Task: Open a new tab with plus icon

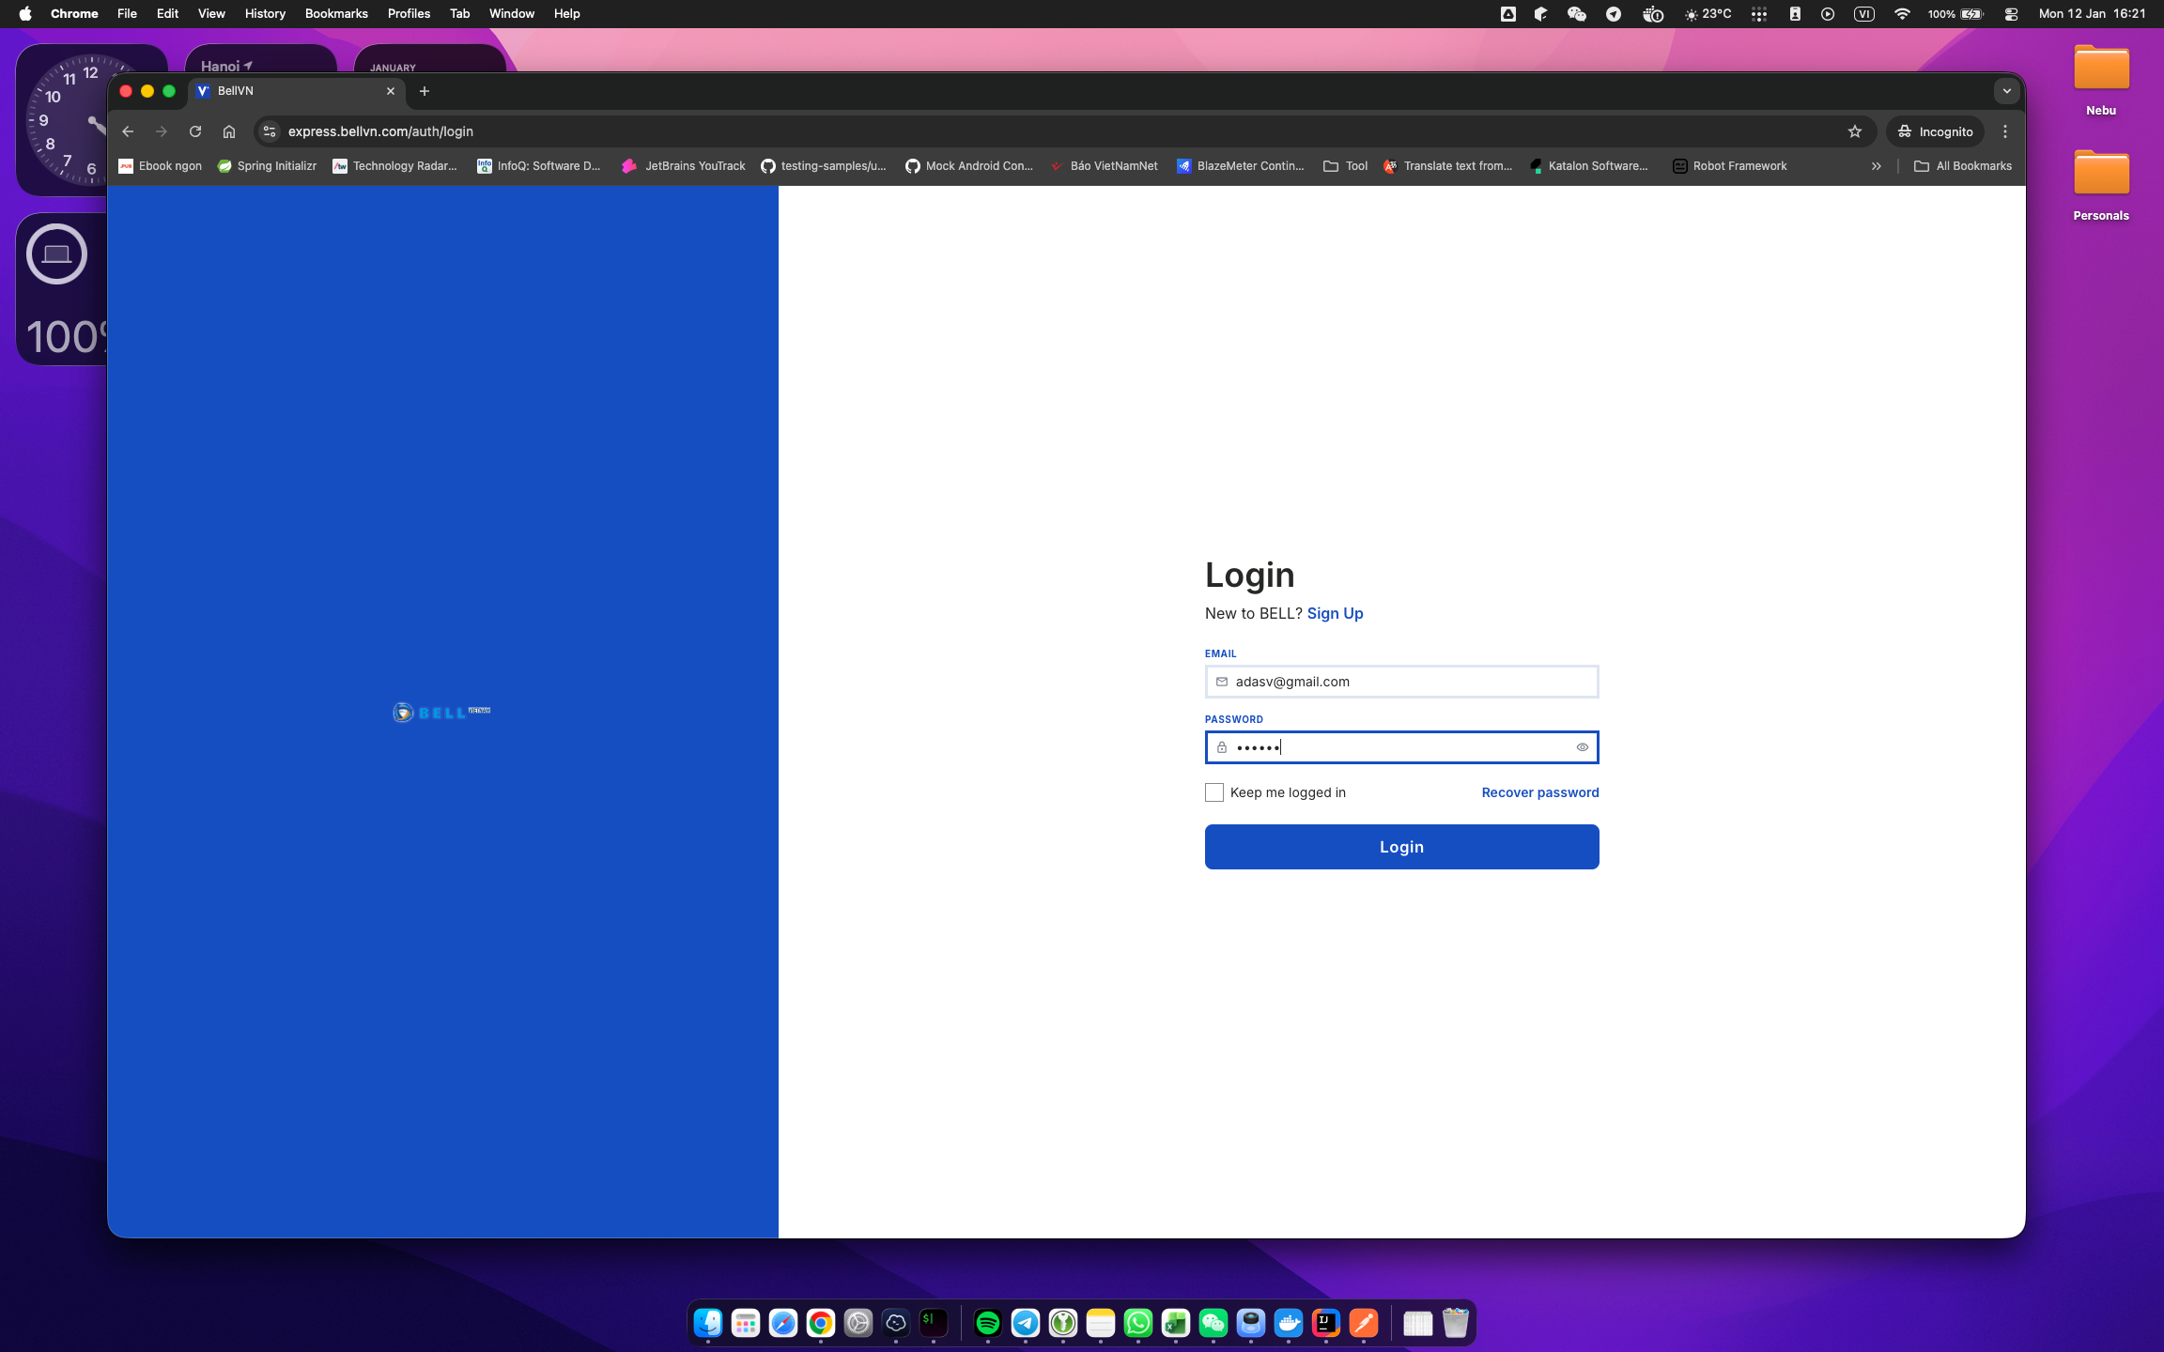Action: pyautogui.click(x=425, y=91)
